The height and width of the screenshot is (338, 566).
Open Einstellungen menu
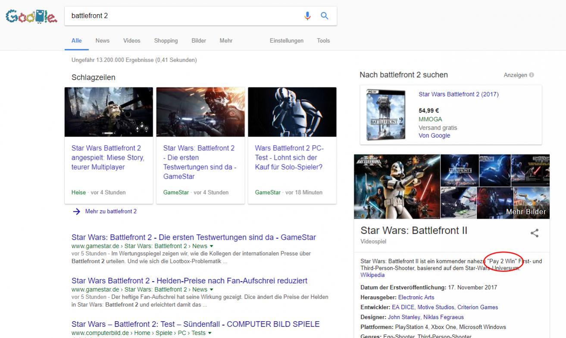pyautogui.click(x=287, y=40)
